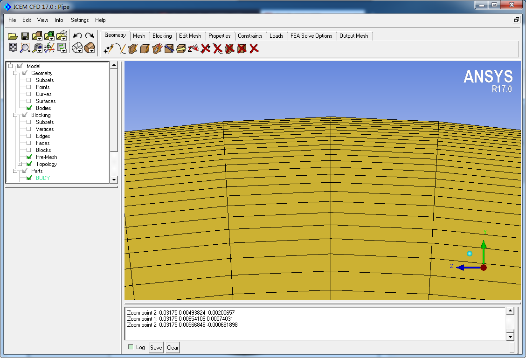Collapse the Geometry tree node
Screen dimensions: 526x358
(x=15, y=73)
